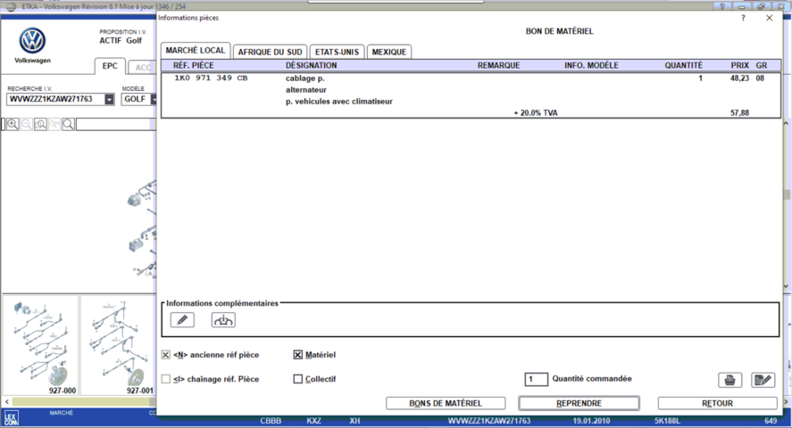The height and width of the screenshot is (428, 792).
Task: Click the zoom-to-region magnifier icon
Action: pos(40,124)
